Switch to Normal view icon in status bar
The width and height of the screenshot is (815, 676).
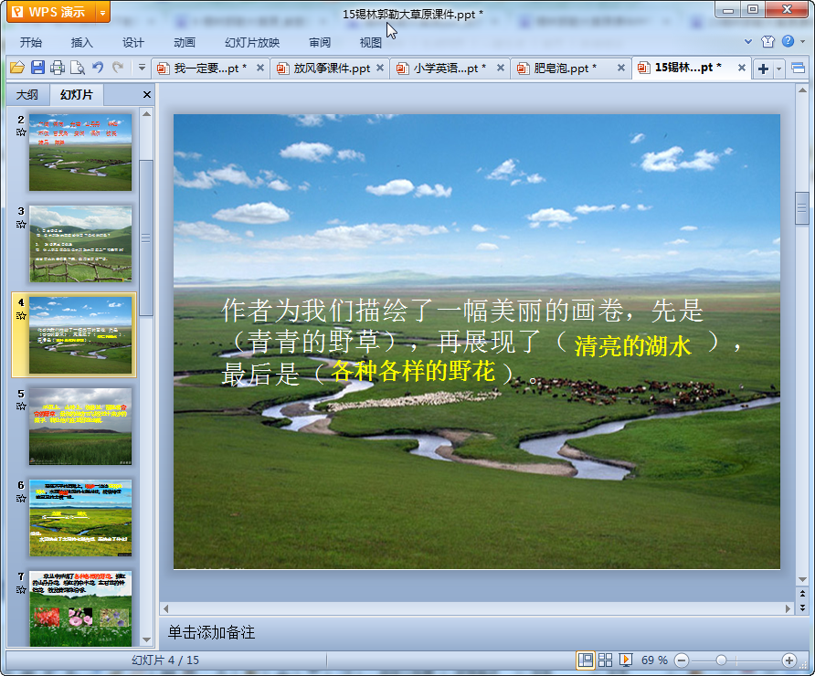pyautogui.click(x=586, y=660)
